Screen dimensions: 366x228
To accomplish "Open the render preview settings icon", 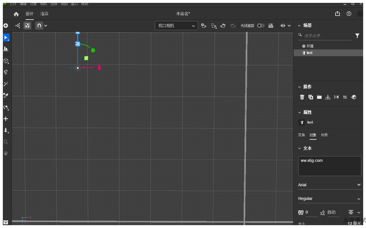I will 271,26.
